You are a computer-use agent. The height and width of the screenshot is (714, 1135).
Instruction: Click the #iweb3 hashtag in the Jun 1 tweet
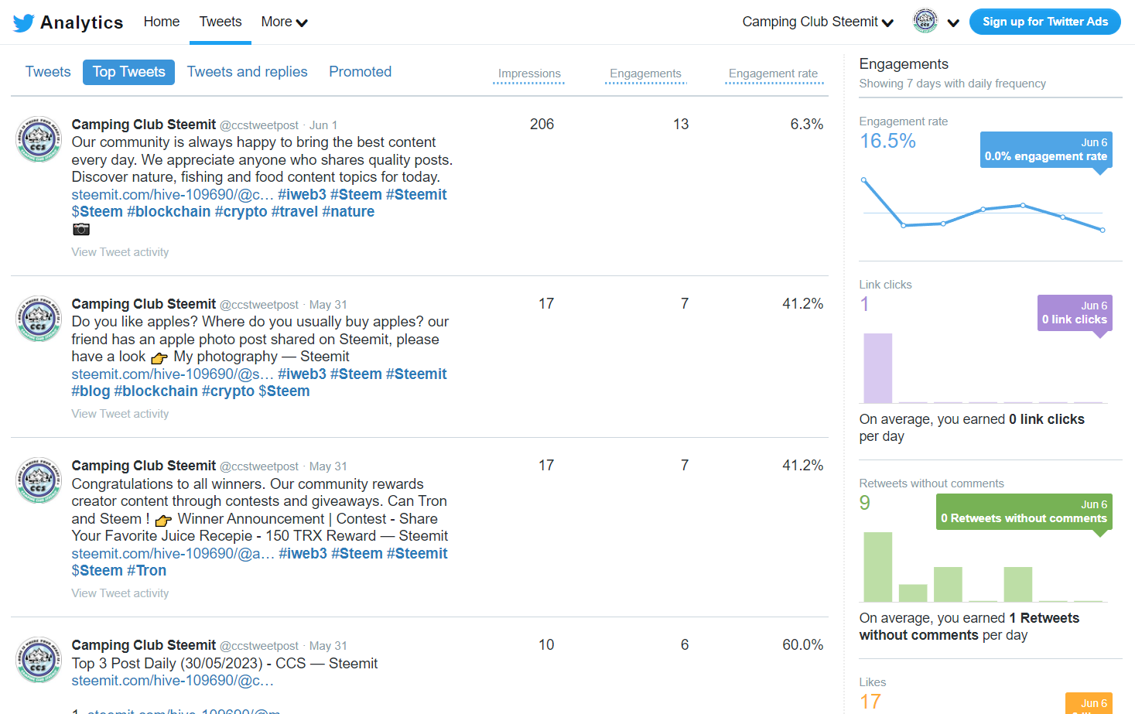[303, 194]
